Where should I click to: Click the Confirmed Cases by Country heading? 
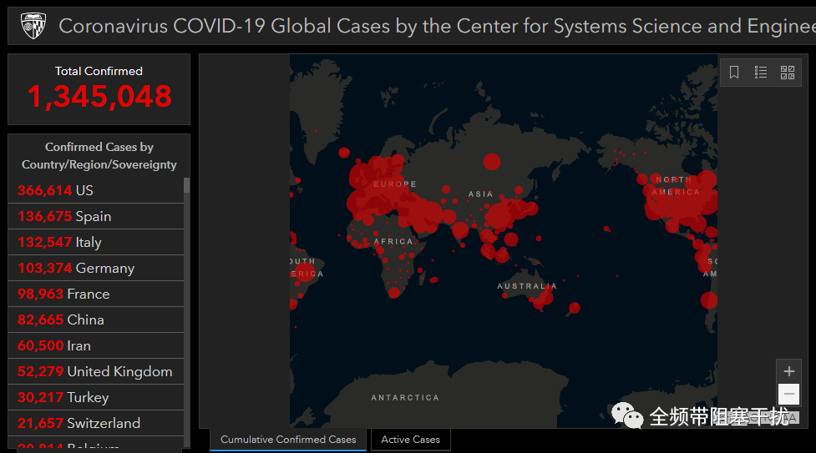pyautogui.click(x=99, y=155)
